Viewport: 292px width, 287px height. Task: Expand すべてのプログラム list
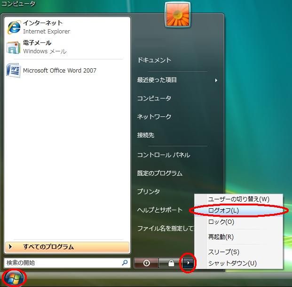pos(67,247)
